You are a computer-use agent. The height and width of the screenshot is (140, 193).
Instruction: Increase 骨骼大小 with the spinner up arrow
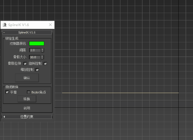click(42, 56)
